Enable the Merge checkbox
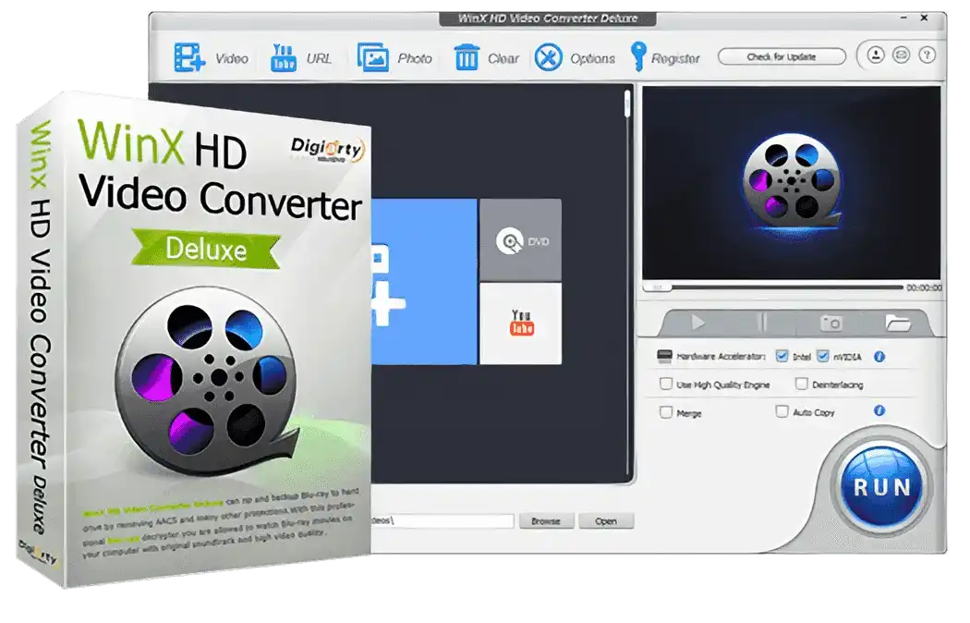The width and height of the screenshot is (970, 623). click(666, 411)
